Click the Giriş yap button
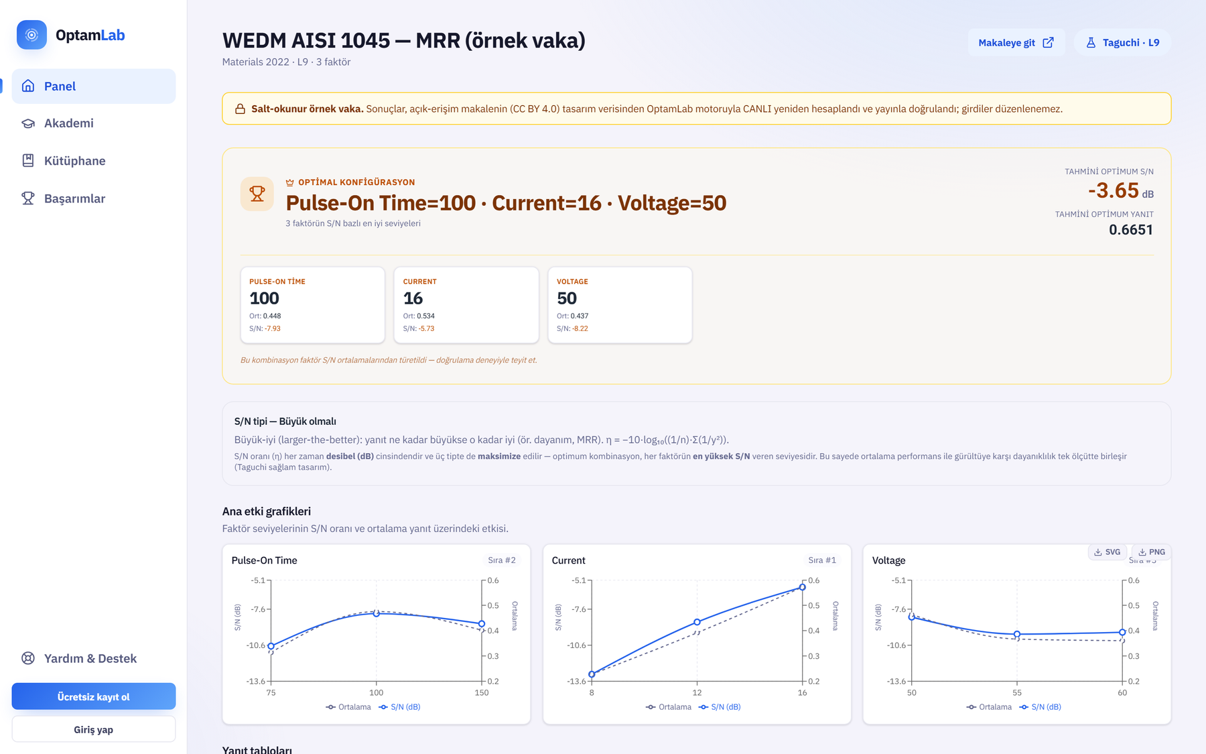 pos(94,729)
